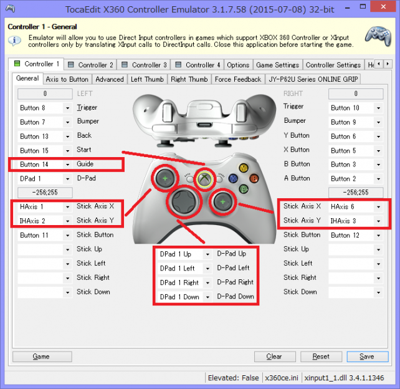Screen dimensions: 400x389
Task: Open the Right Thumb sub-tab
Action: pyautogui.click(x=189, y=79)
